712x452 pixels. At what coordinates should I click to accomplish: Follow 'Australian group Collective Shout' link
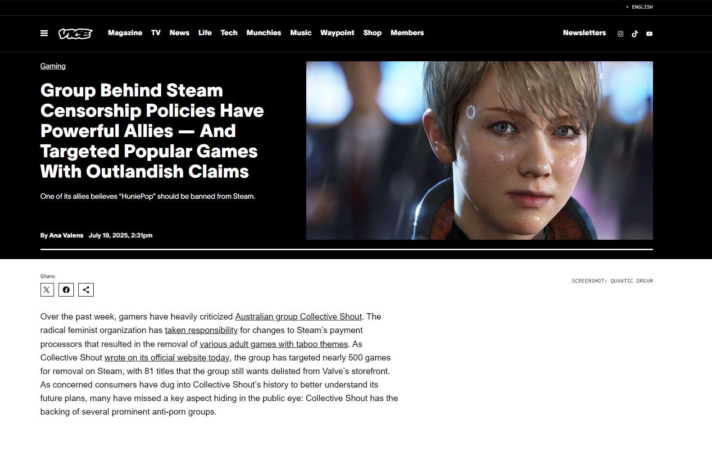coord(299,317)
